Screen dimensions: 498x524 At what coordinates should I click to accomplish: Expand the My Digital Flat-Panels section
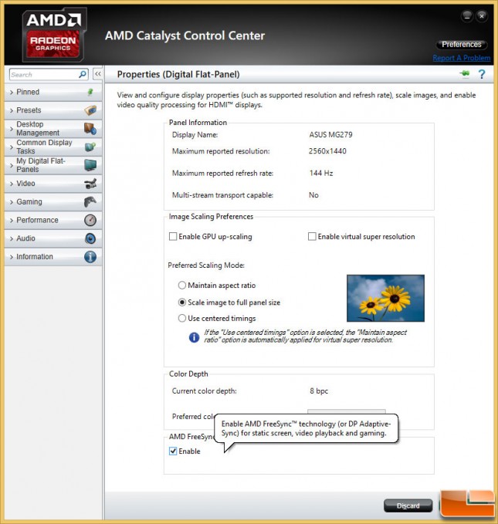click(x=53, y=165)
